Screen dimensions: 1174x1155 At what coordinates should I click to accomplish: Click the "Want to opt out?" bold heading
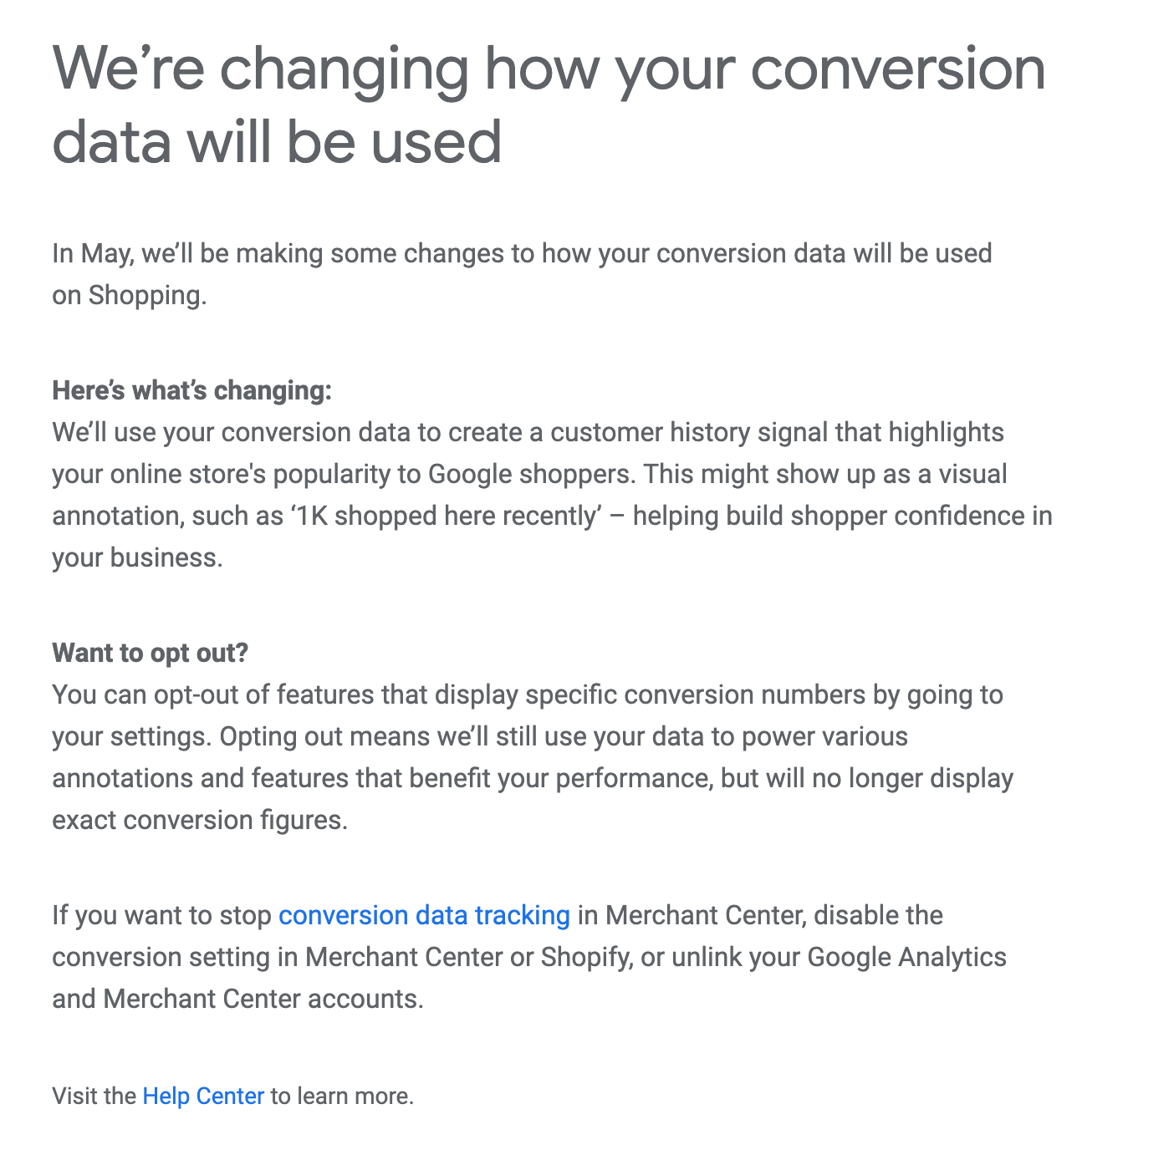[151, 653]
